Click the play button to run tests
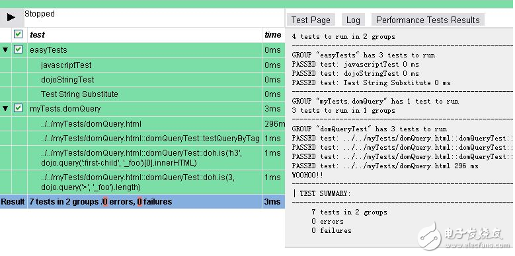 click(11, 17)
